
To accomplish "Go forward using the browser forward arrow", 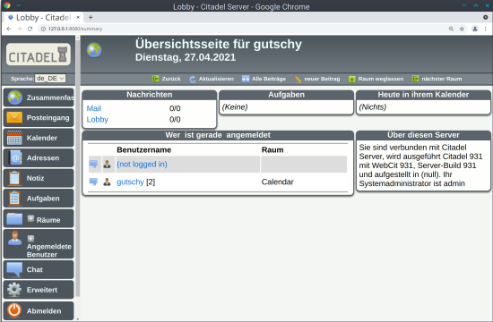I will coord(20,29).
